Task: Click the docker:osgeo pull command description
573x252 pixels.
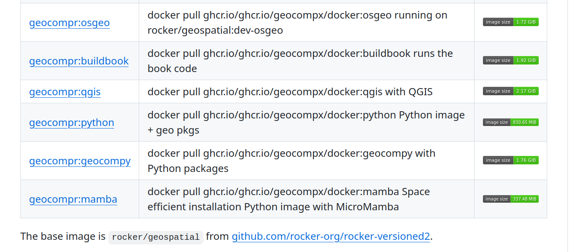Action: click(x=297, y=23)
